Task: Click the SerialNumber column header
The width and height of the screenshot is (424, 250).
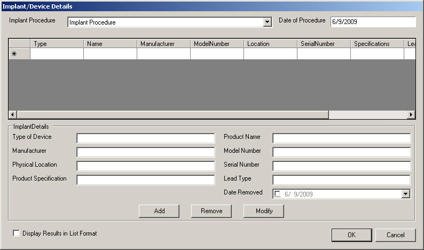Action: point(324,44)
